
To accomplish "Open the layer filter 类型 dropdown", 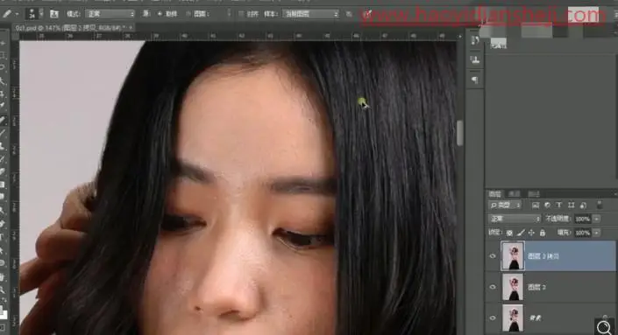I will (505, 206).
